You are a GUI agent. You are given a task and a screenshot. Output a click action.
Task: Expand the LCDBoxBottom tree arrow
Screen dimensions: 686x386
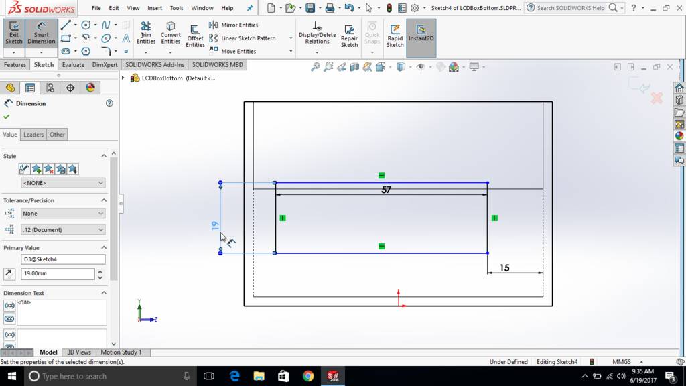tap(123, 78)
